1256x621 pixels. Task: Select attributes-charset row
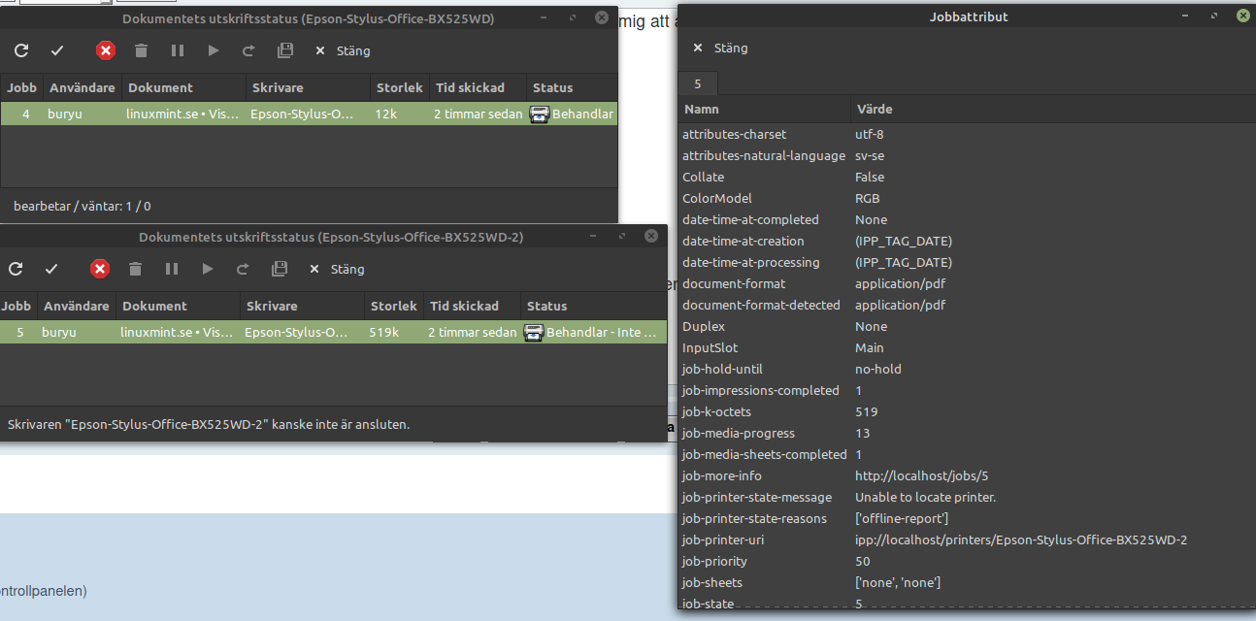(x=967, y=134)
